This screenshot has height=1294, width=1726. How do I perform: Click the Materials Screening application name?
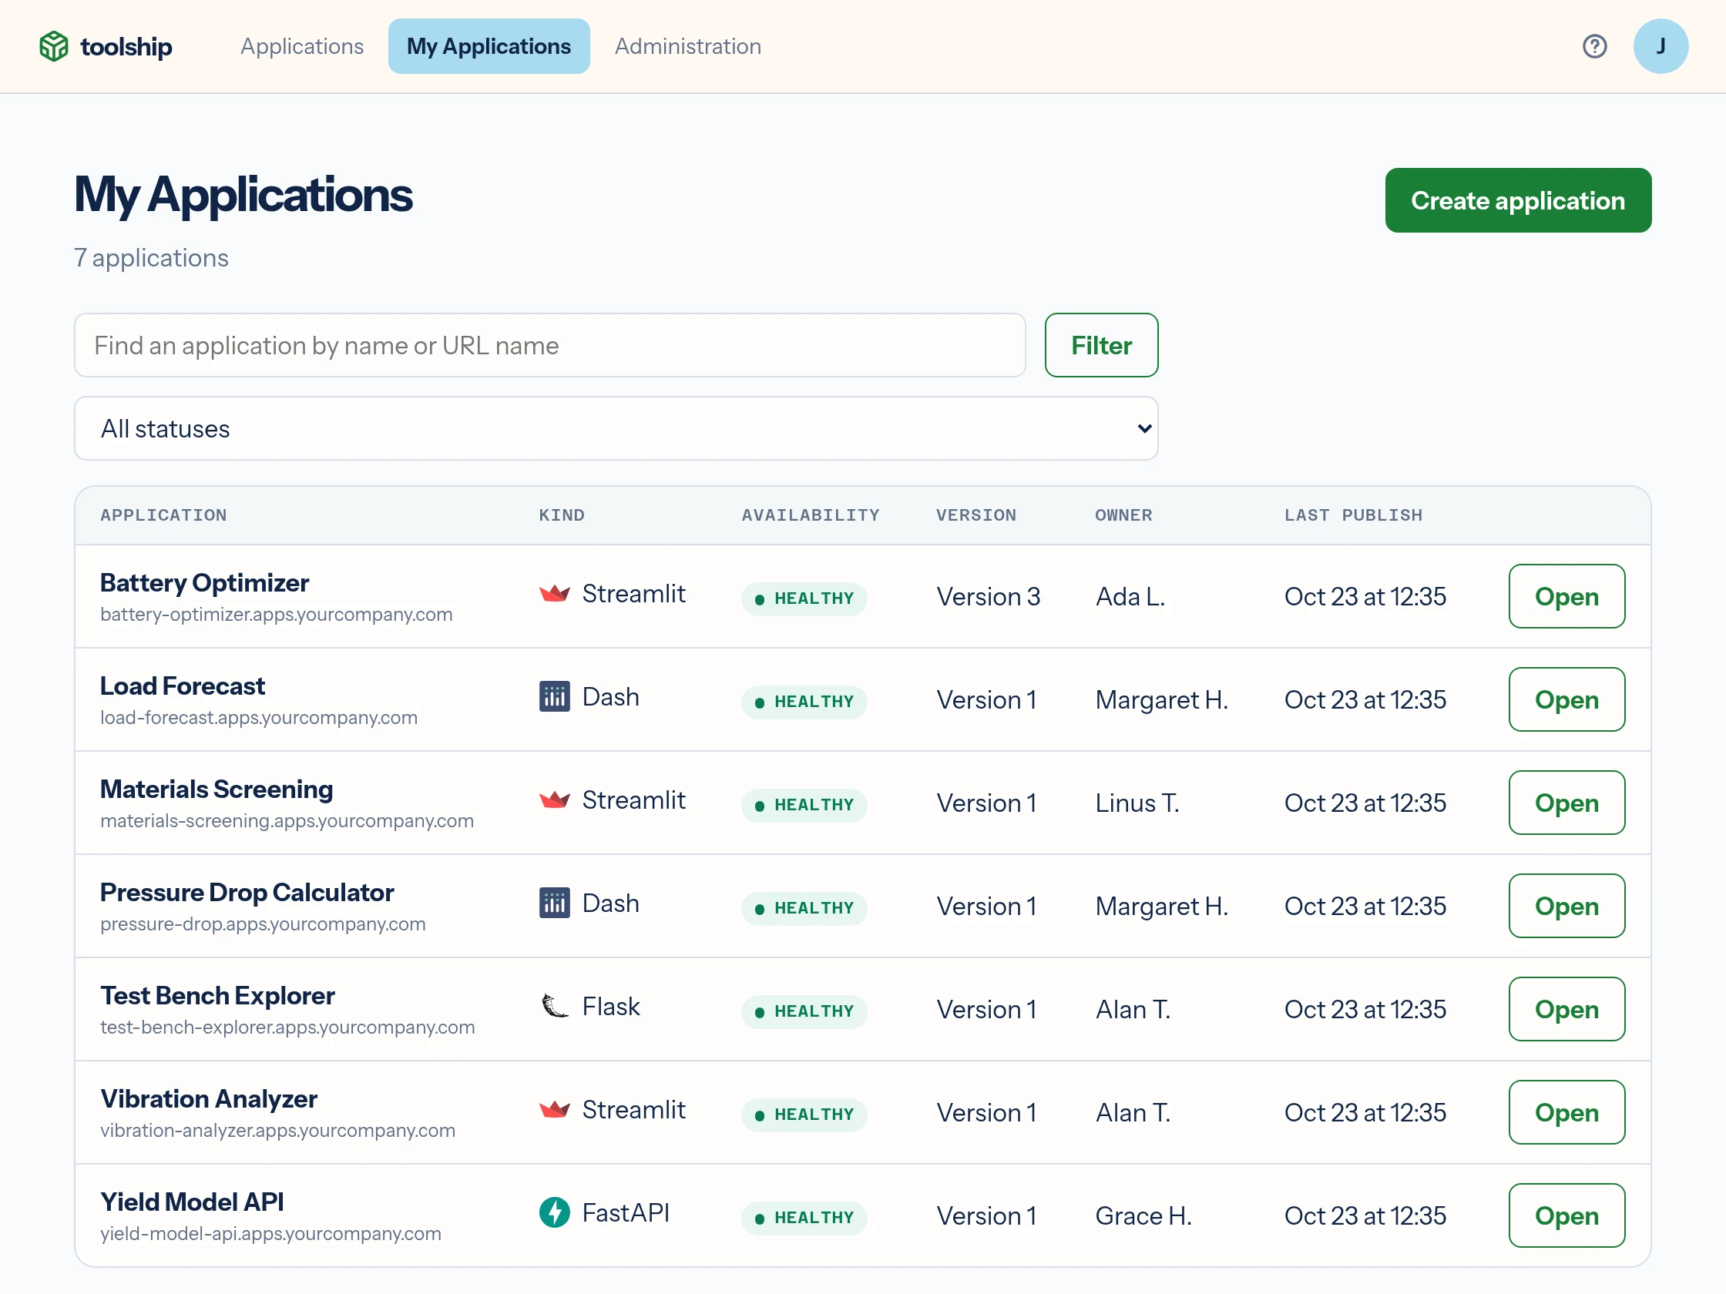[217, 789]
